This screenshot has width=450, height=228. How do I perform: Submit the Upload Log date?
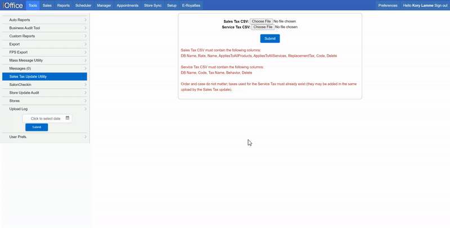coord(37,127)
